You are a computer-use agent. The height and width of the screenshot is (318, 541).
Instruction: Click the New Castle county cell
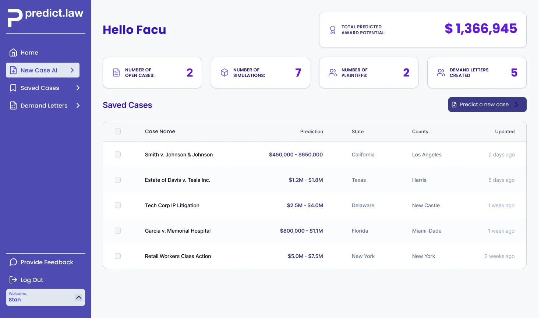coord(426,205)
